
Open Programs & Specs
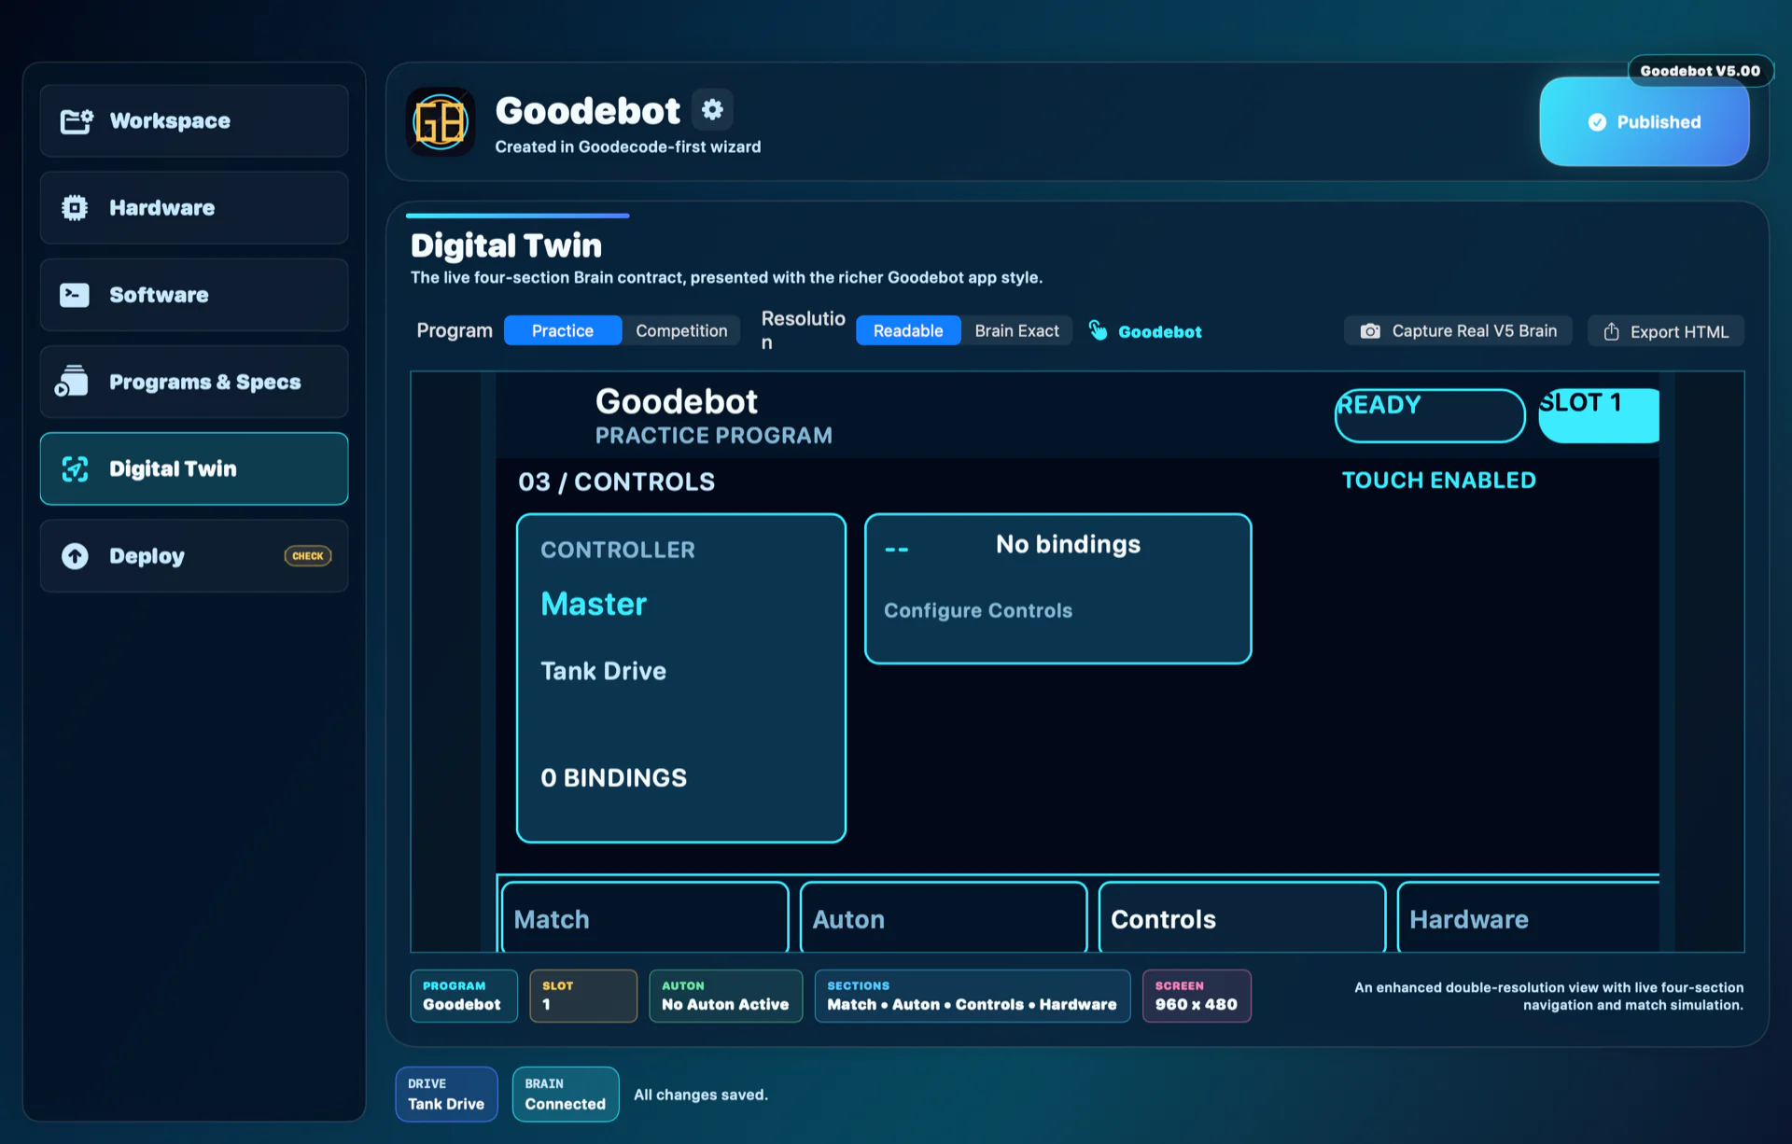click(194, 382)
